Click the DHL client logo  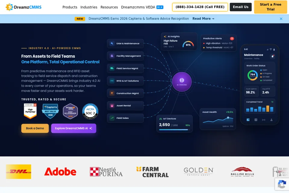pos(18,172)
